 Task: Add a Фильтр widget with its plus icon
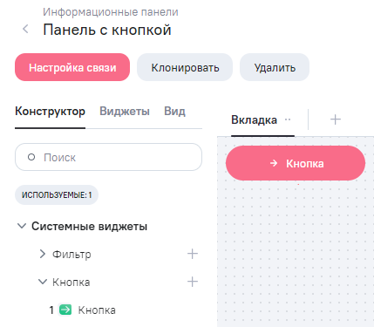tap(193, 254)
